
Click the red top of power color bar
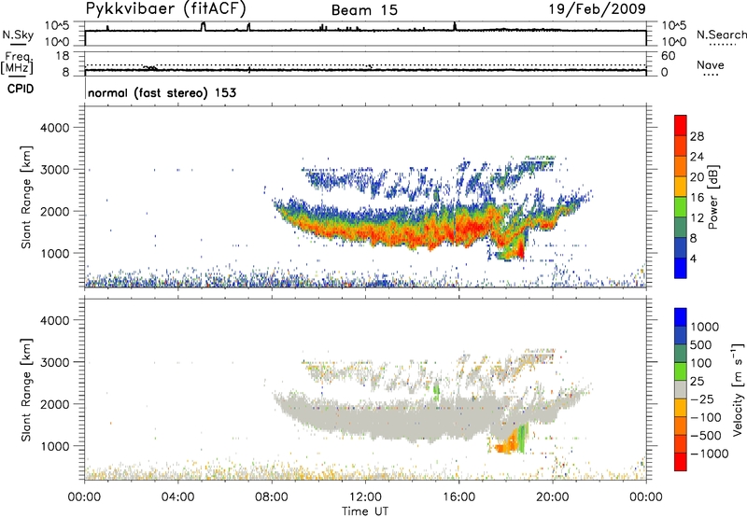pos(681,125)
